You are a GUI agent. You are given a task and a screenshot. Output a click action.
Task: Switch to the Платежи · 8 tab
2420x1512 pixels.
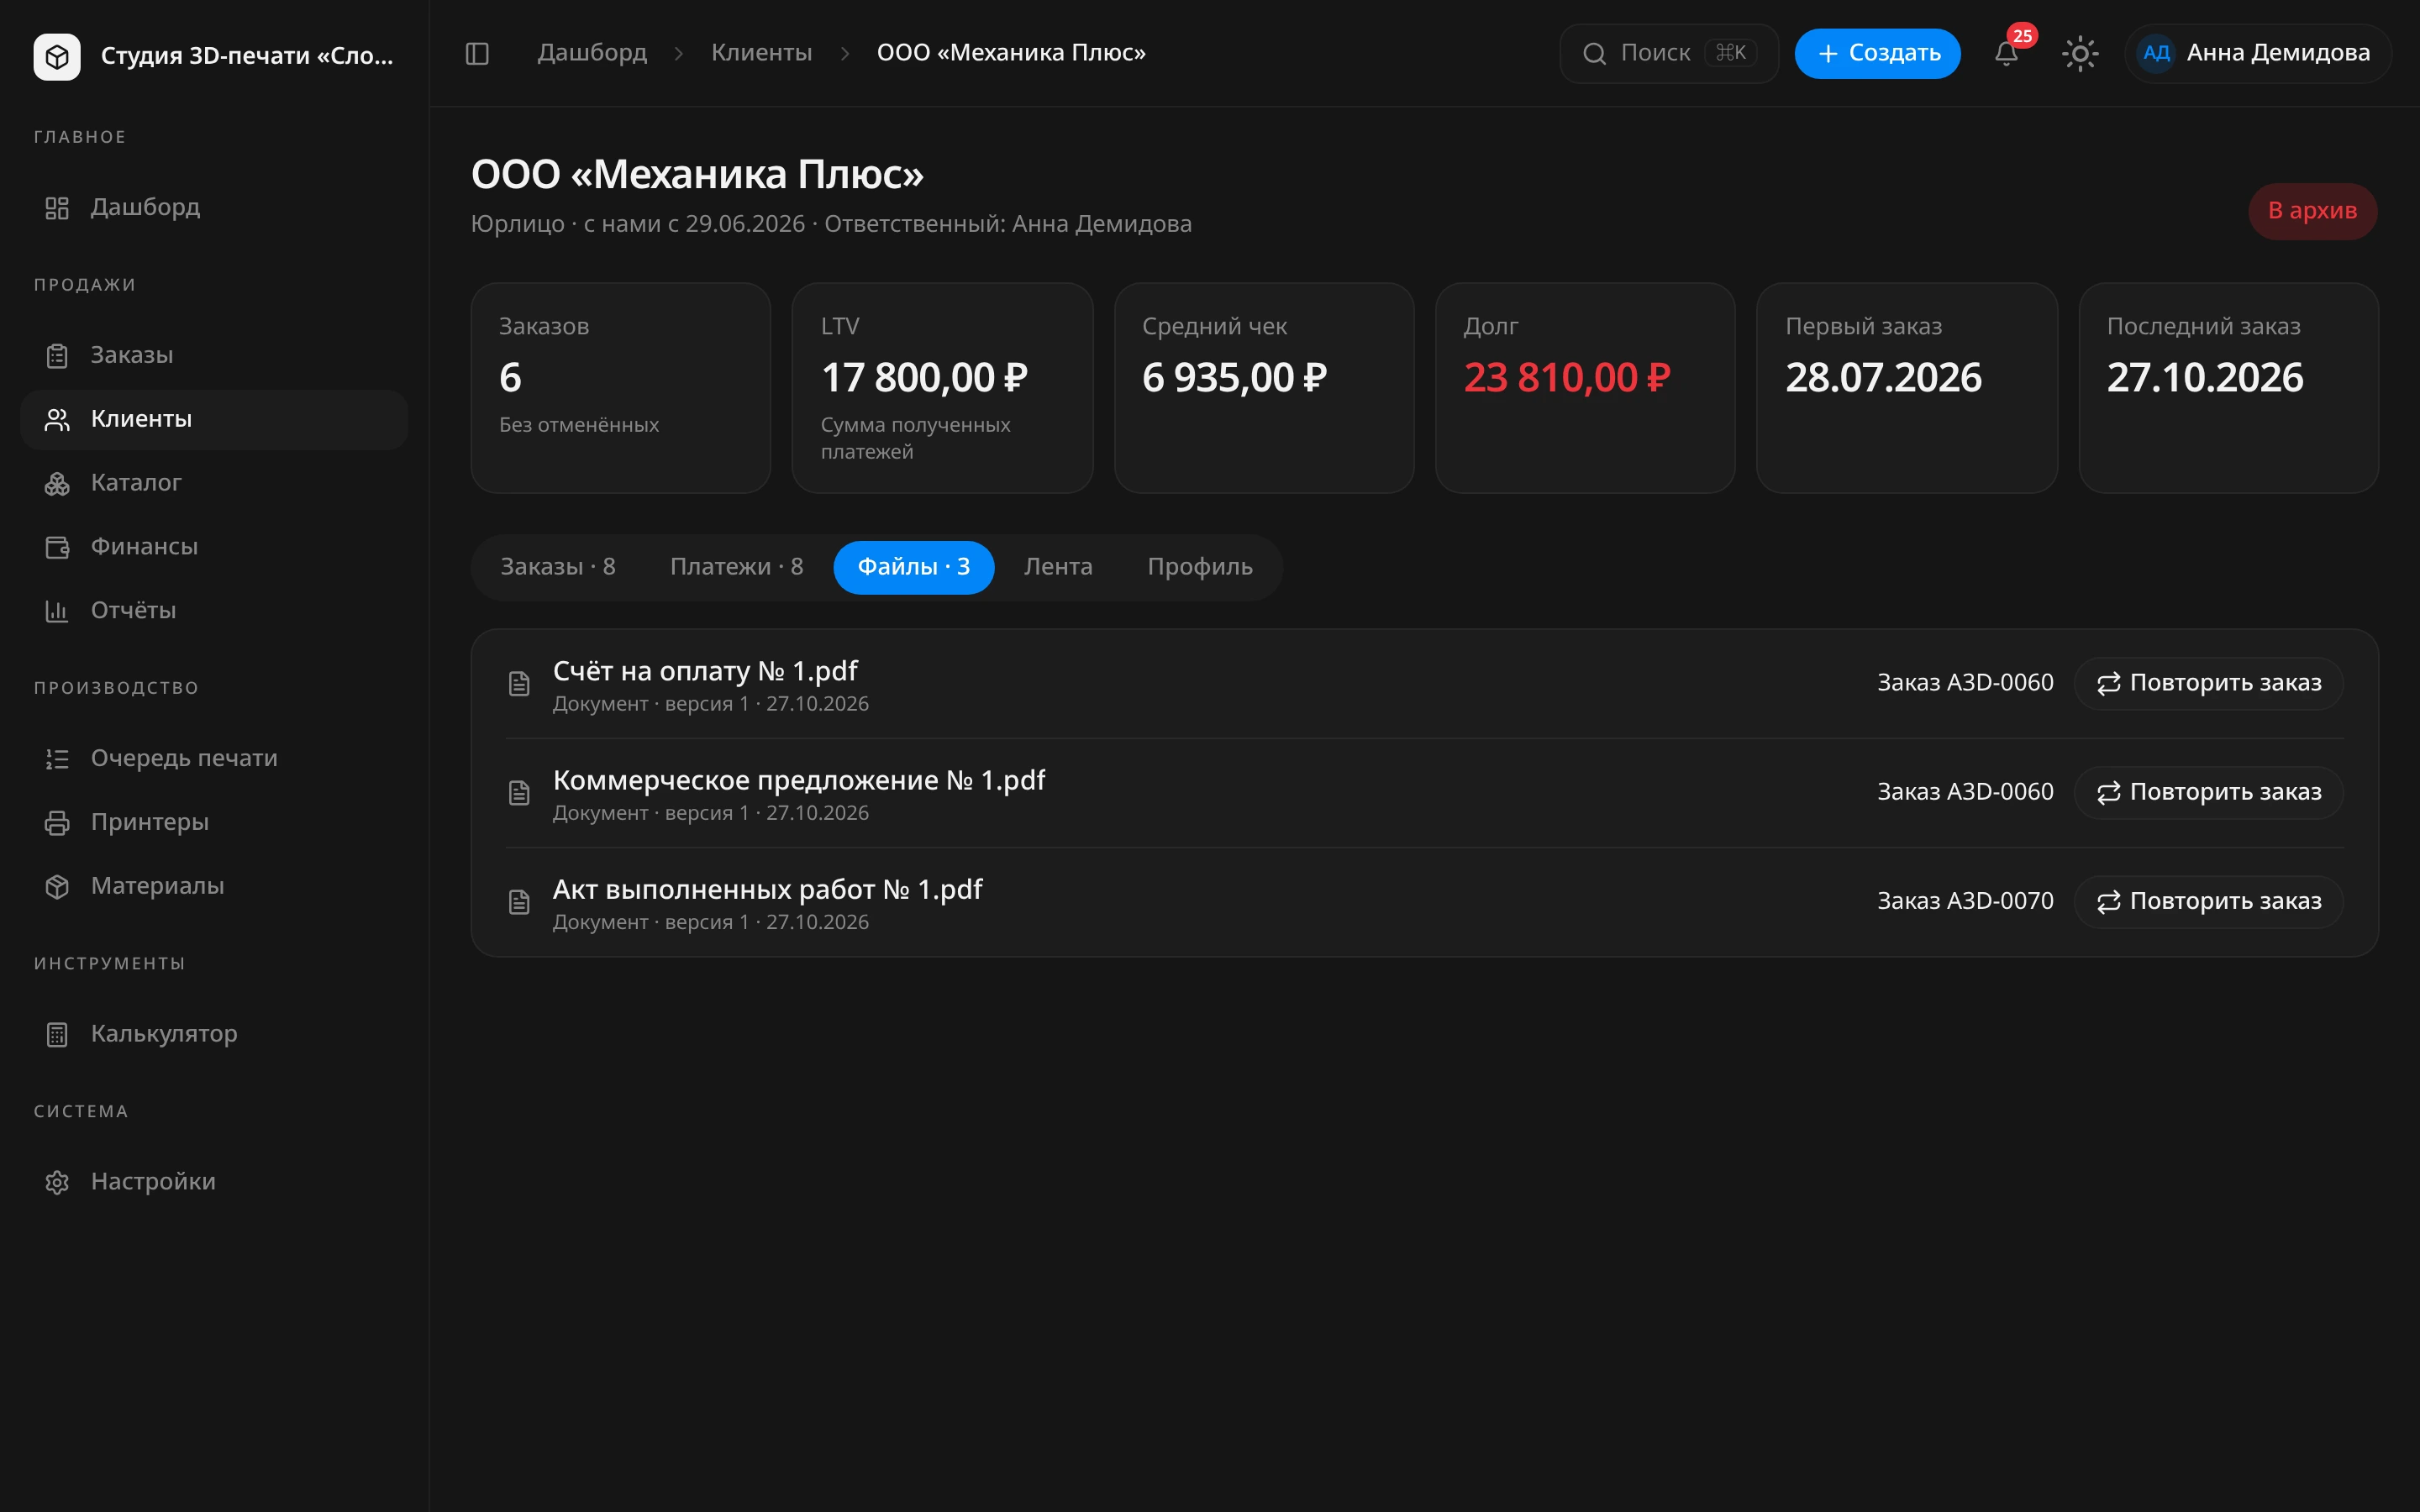[x=736, y=567]
